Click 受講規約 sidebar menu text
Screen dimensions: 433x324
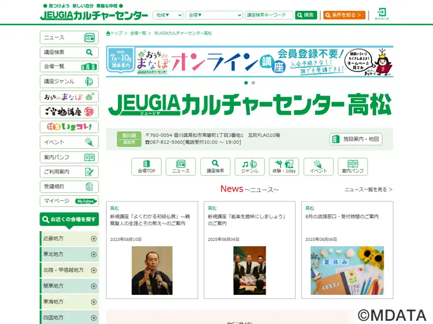tap(54, 186)
